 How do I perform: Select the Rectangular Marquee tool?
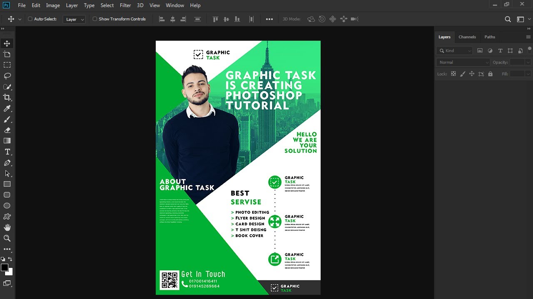[x=7, y=65]
